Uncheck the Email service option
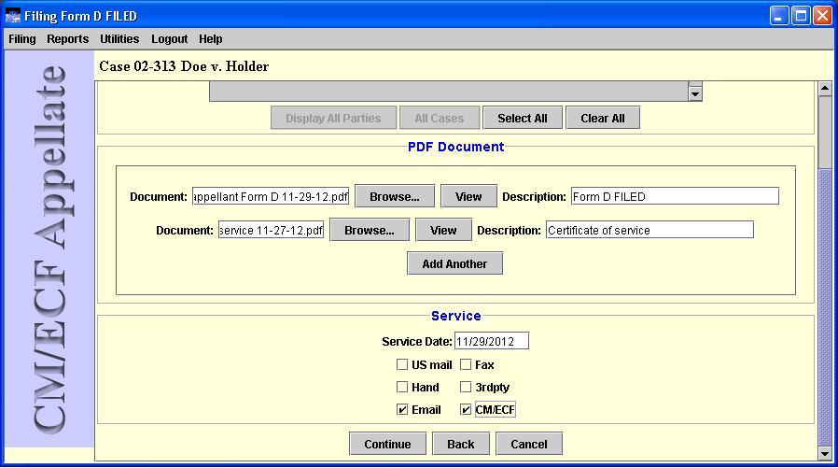 [402, 410]
